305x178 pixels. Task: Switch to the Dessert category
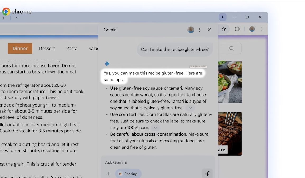[x=47, y=48]
